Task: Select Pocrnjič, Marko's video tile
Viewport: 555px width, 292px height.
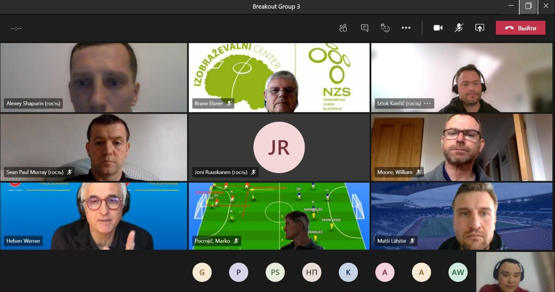Action: (279, 216)
